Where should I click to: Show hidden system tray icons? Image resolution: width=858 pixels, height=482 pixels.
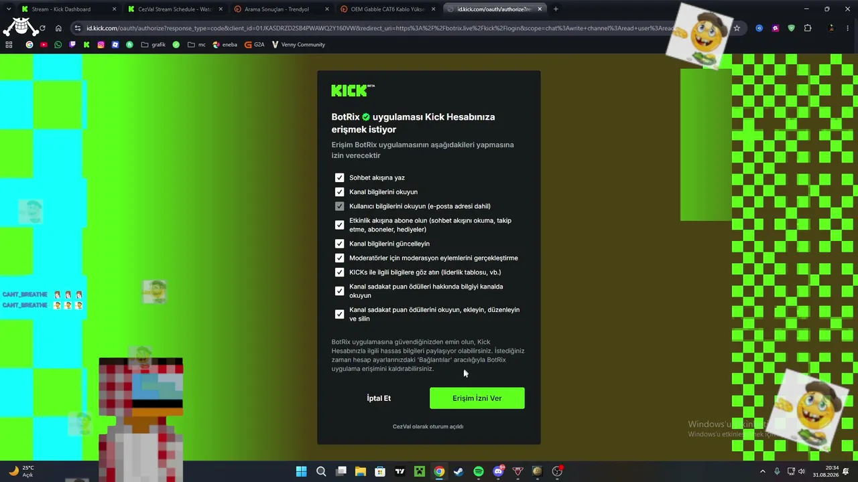coord(762,471)
